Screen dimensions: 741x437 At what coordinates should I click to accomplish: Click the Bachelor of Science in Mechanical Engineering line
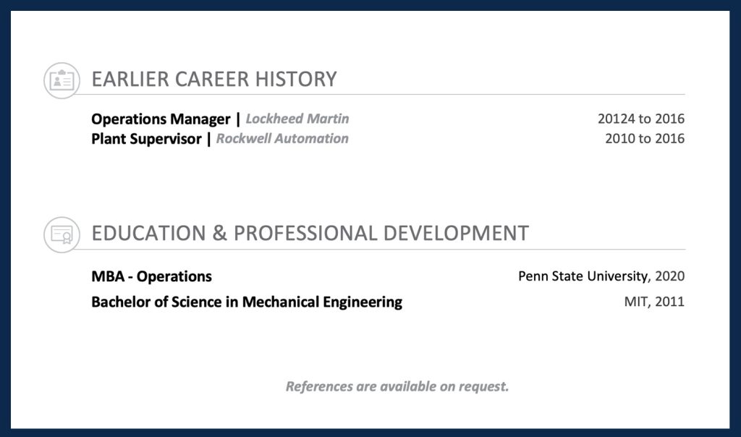click(246, 302)
